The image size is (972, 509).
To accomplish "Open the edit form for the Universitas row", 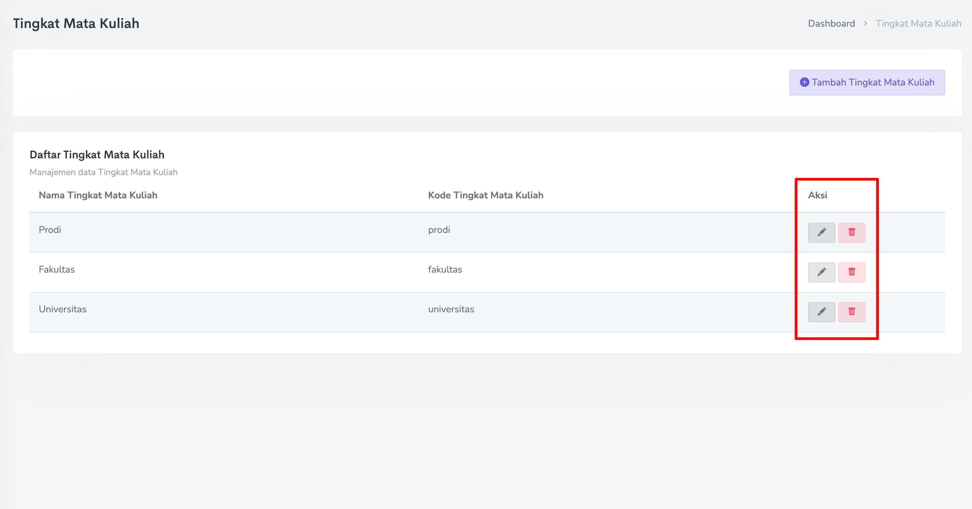I will (821, 312).
